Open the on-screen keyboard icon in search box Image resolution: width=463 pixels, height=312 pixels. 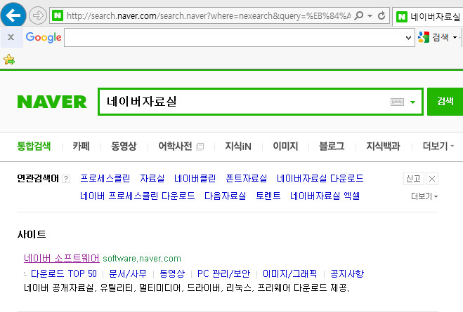397,102
